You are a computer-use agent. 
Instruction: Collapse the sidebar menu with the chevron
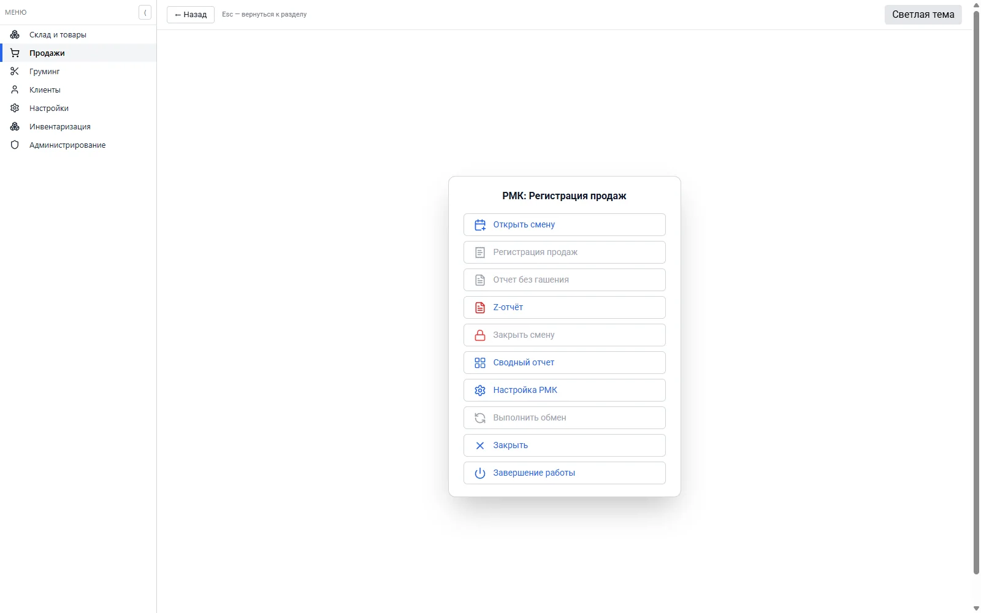coord(145,12)
